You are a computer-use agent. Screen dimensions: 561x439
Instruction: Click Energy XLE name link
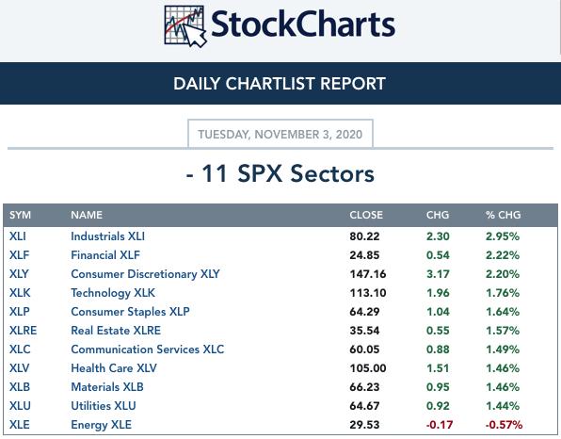pos(102,425)
